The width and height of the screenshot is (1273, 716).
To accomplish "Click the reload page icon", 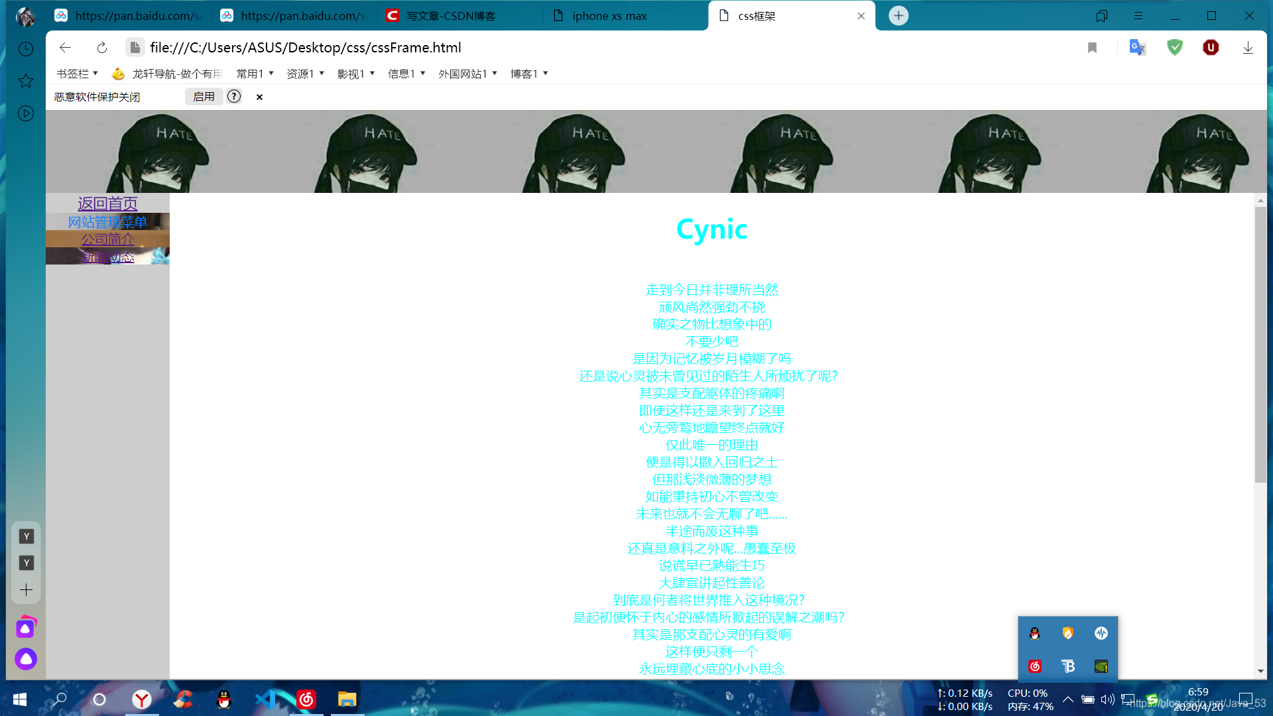I will click(101, 48).
